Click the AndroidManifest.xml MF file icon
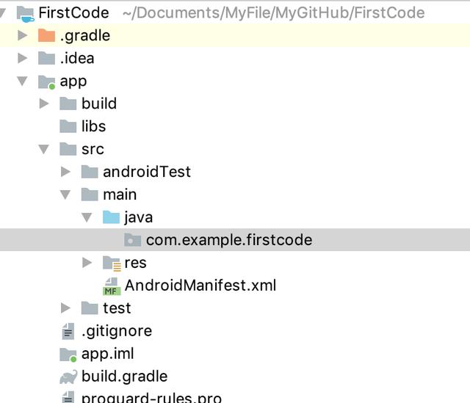470x403 pixels. [x=112, y=286]
